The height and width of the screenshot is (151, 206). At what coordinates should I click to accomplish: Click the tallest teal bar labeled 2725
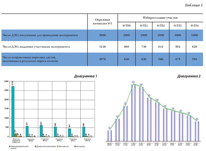tap(13, 111)
